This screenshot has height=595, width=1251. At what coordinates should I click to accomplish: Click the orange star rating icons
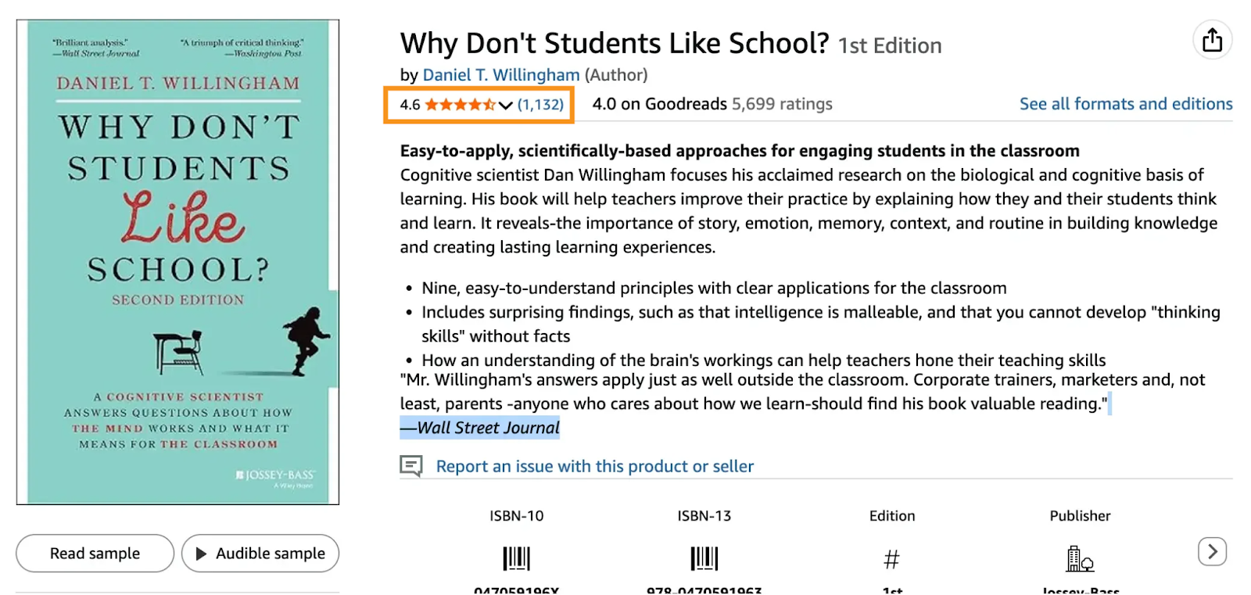point(461,105)
